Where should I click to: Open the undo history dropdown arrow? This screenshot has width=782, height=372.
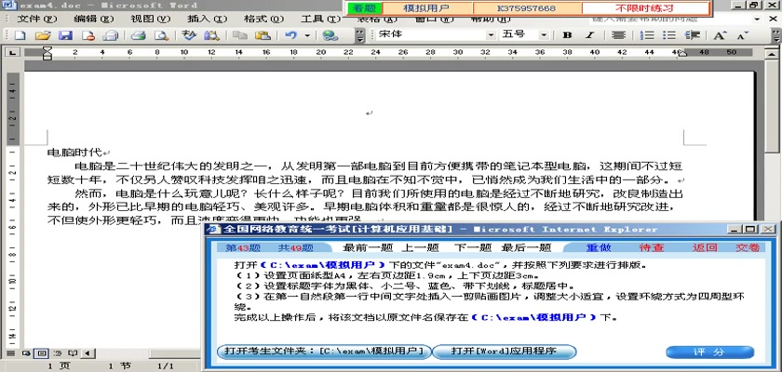[306, 35]
